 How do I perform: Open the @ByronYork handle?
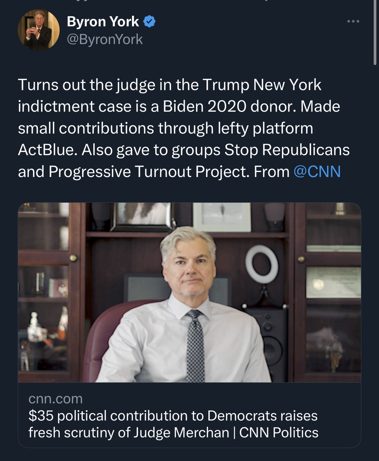[105, 39]
